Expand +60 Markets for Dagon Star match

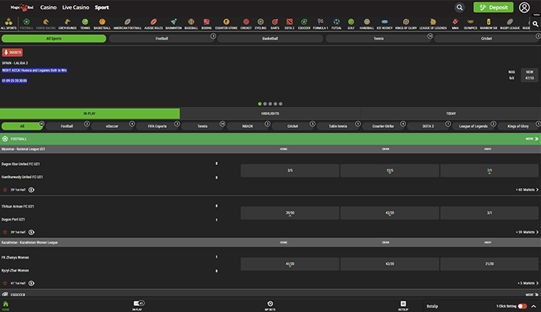527,189
